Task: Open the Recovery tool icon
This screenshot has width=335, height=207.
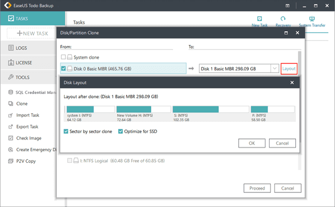Action: (x=283, y=20)
